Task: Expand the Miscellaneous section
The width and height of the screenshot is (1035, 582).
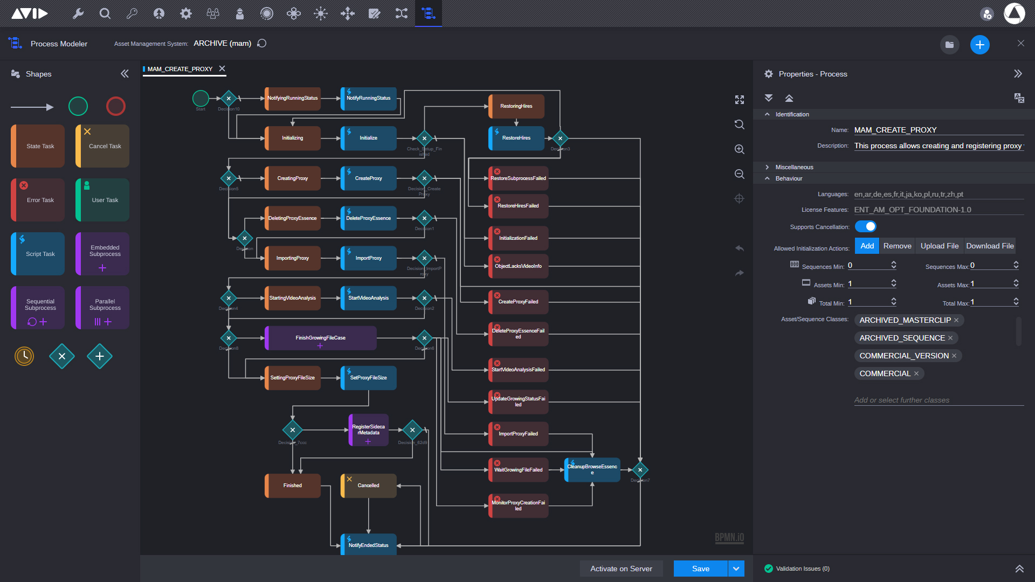Action: pyautogui.click(x=767, y=167)
